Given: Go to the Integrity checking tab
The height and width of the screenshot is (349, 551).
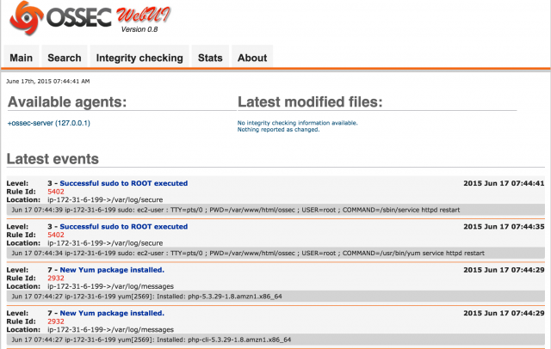Looking at the screenshot, I should point(139,58).
